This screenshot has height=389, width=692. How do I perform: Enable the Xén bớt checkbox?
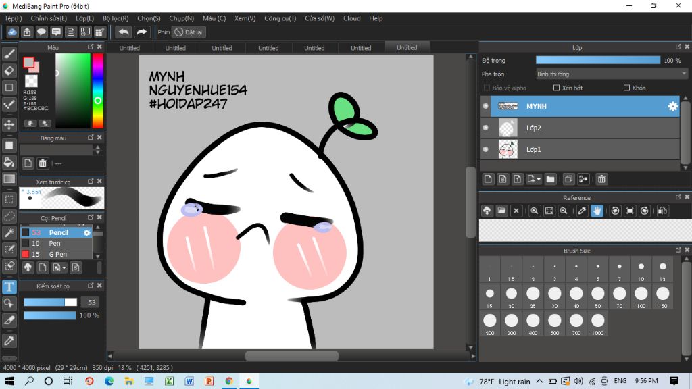point(557,88)
